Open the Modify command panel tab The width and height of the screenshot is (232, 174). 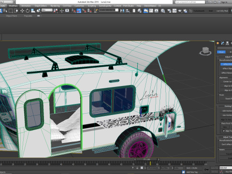coord(223,43)
